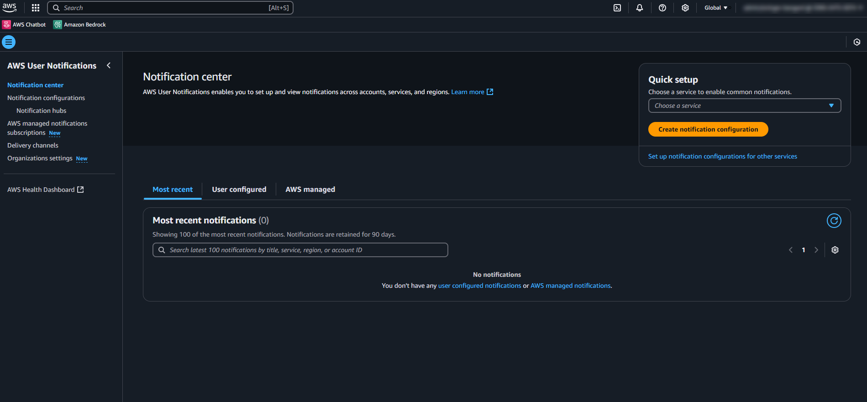Follow Set up notification configurations for other services
Image resolution: width=867 pixels, height=402 pixels.
coord(723,156)
